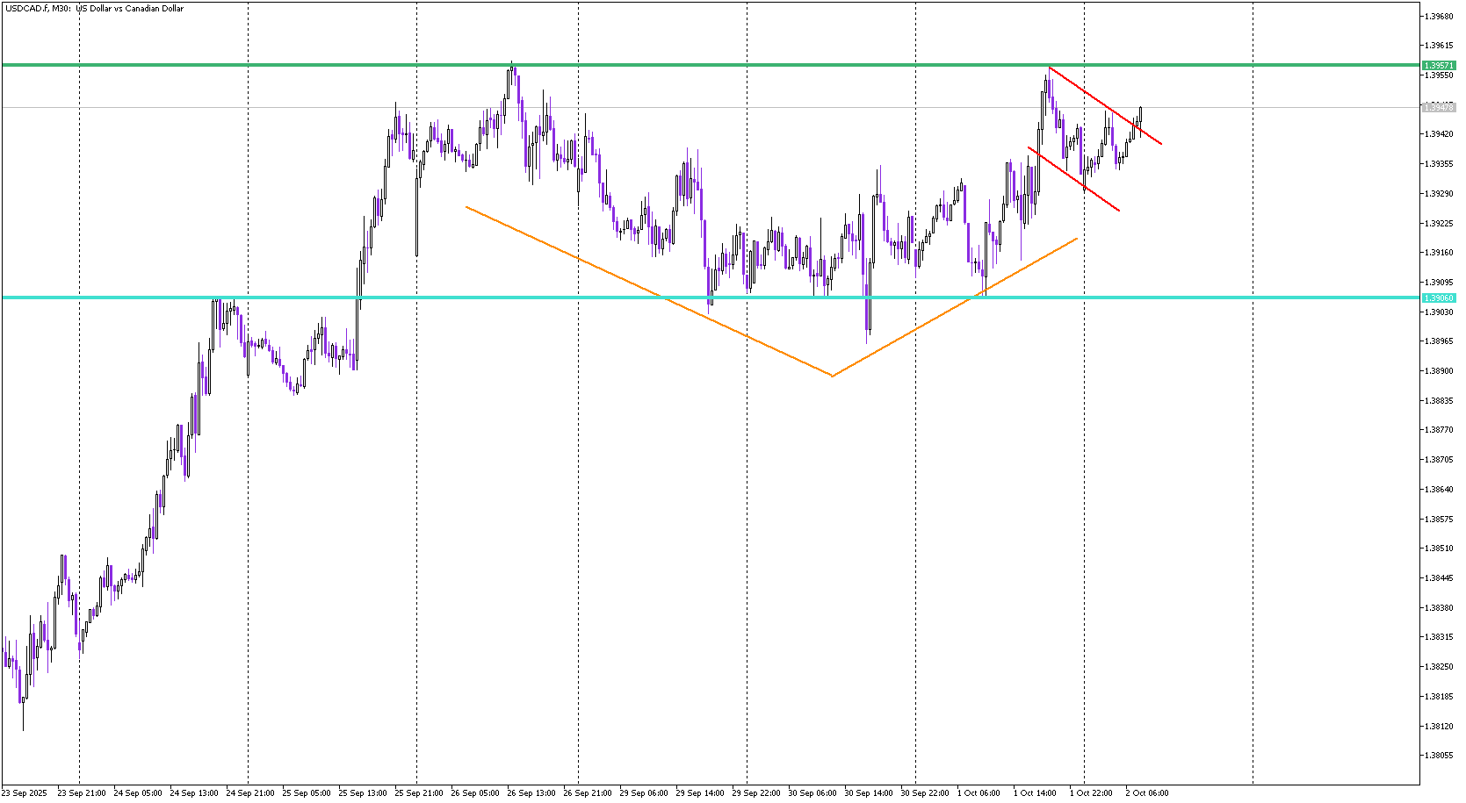Click the latest candle at the chart's right edge

(x=1140, y=114)
